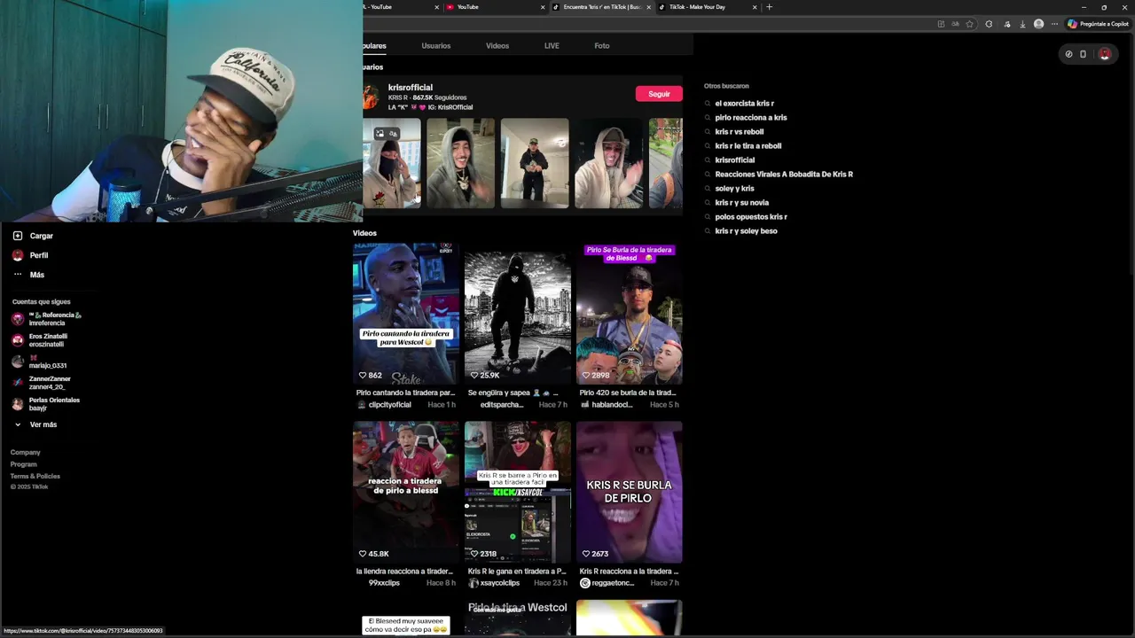Switch to the Usuarios search tab

coord(435,46)
